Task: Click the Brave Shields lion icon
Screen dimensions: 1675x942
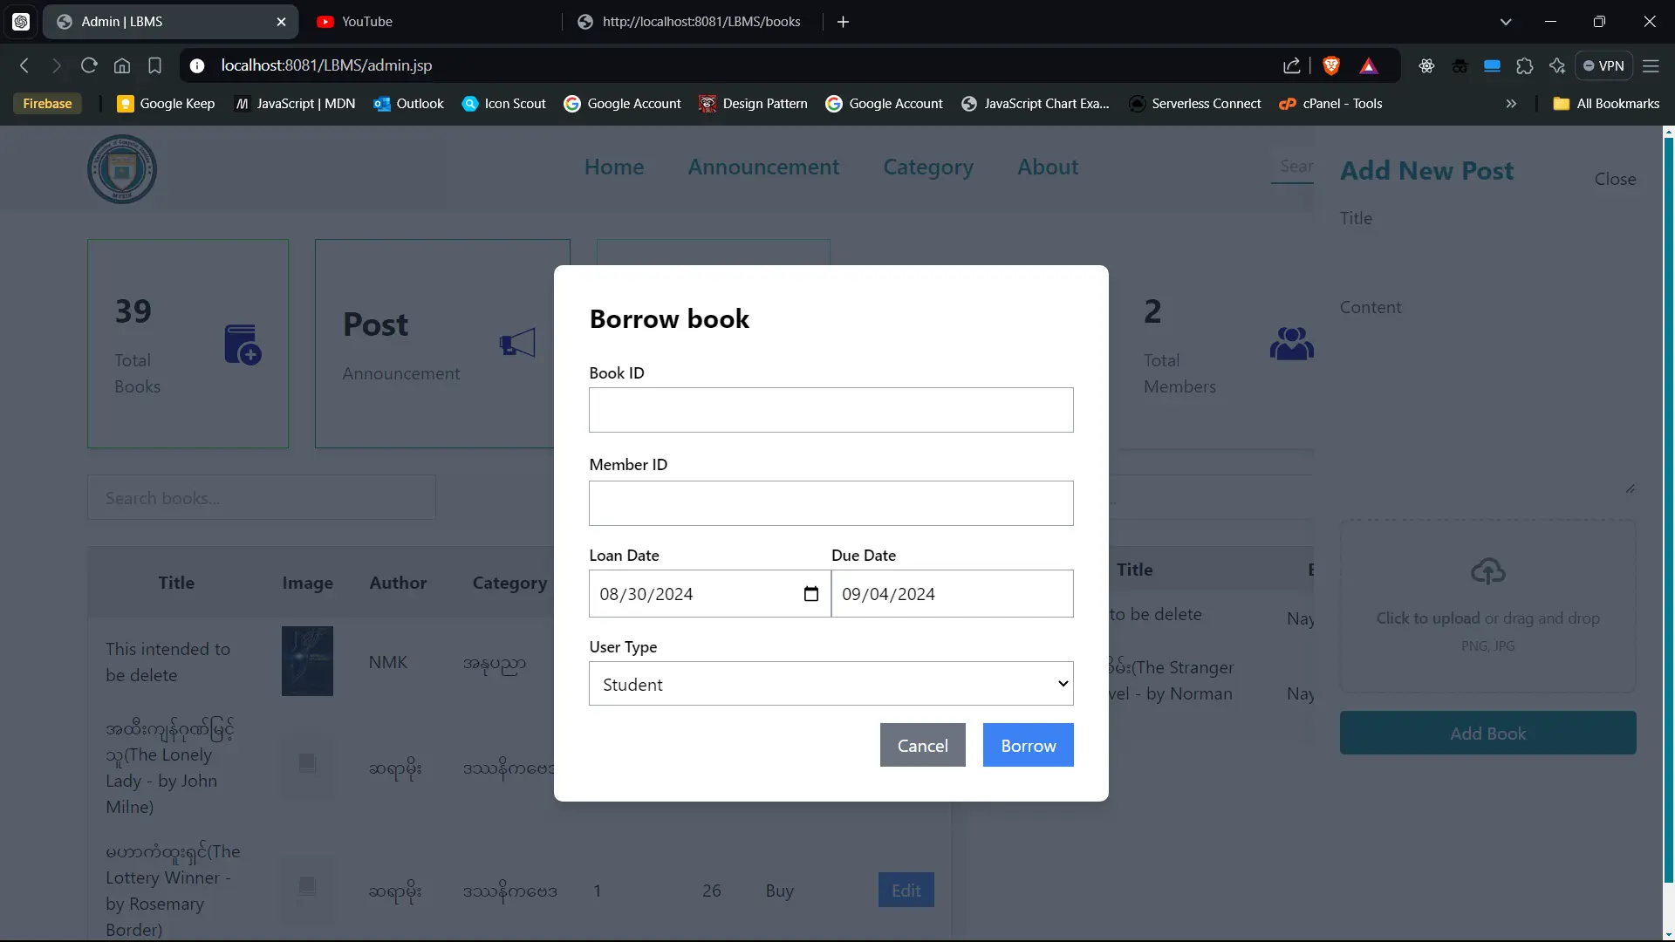Action: coord(1330,65)
